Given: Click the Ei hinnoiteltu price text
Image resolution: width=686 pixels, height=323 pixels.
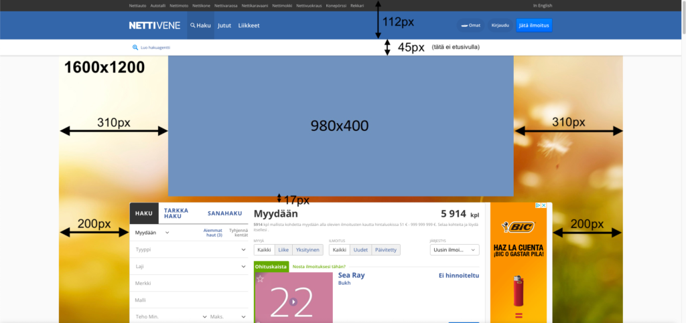Looking at the screenshot, I should pos(459,275).
